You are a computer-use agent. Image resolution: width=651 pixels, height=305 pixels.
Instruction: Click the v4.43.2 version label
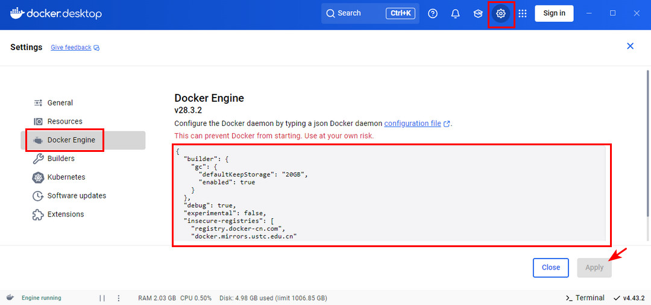pyautogui.click(x=633, y=298)
